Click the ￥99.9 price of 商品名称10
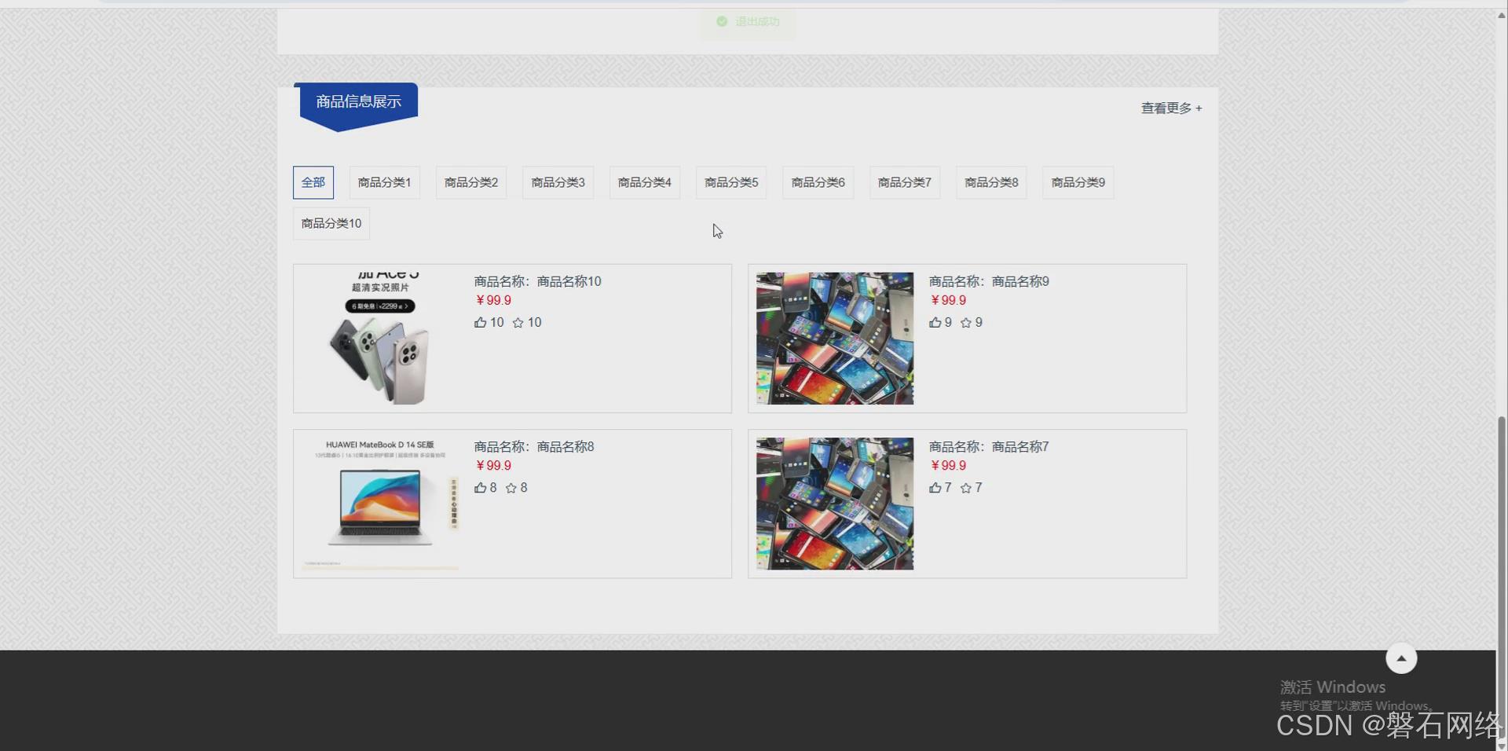This screenshot has height=751, width=1508. (x=493, y=300)
